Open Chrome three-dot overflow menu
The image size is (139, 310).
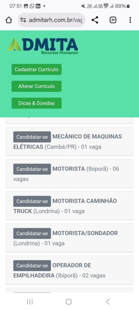(x=130, y=20)
